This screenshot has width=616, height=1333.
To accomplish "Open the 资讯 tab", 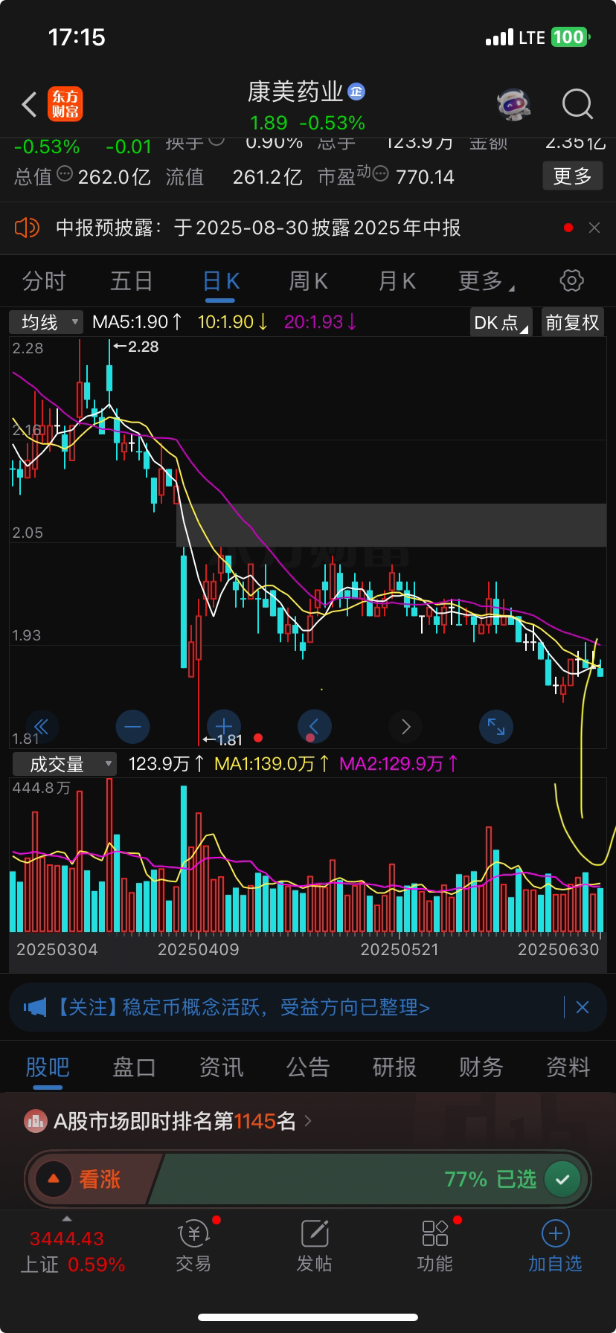I will (221, 1067).
